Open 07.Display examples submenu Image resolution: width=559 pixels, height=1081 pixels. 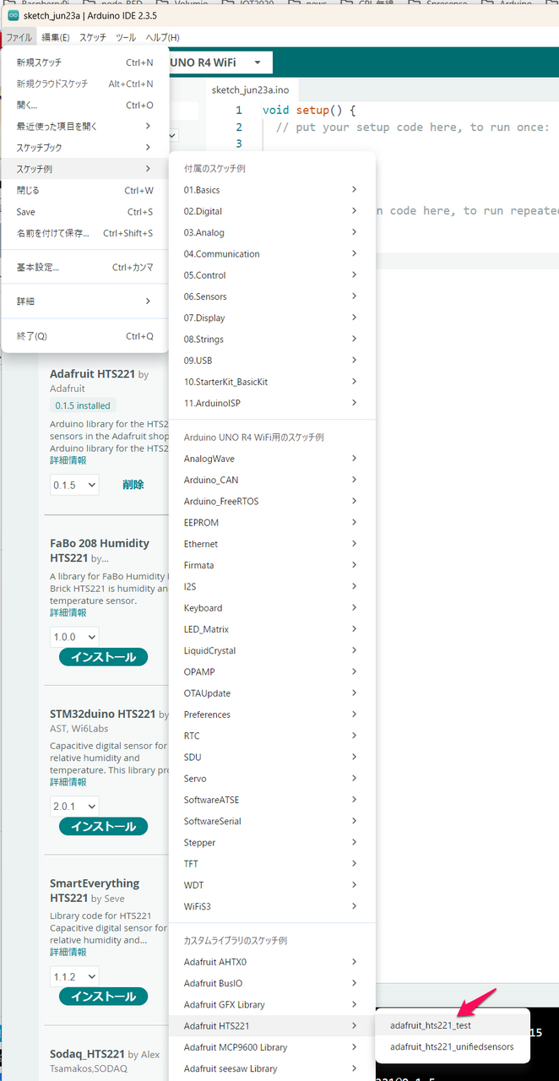click(x=272, y=318)
